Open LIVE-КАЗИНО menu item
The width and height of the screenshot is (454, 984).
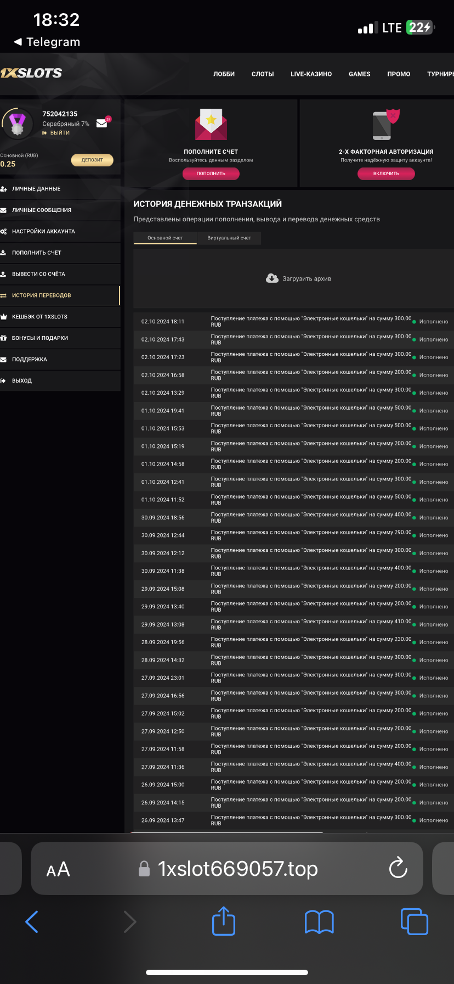coord(311,74)
